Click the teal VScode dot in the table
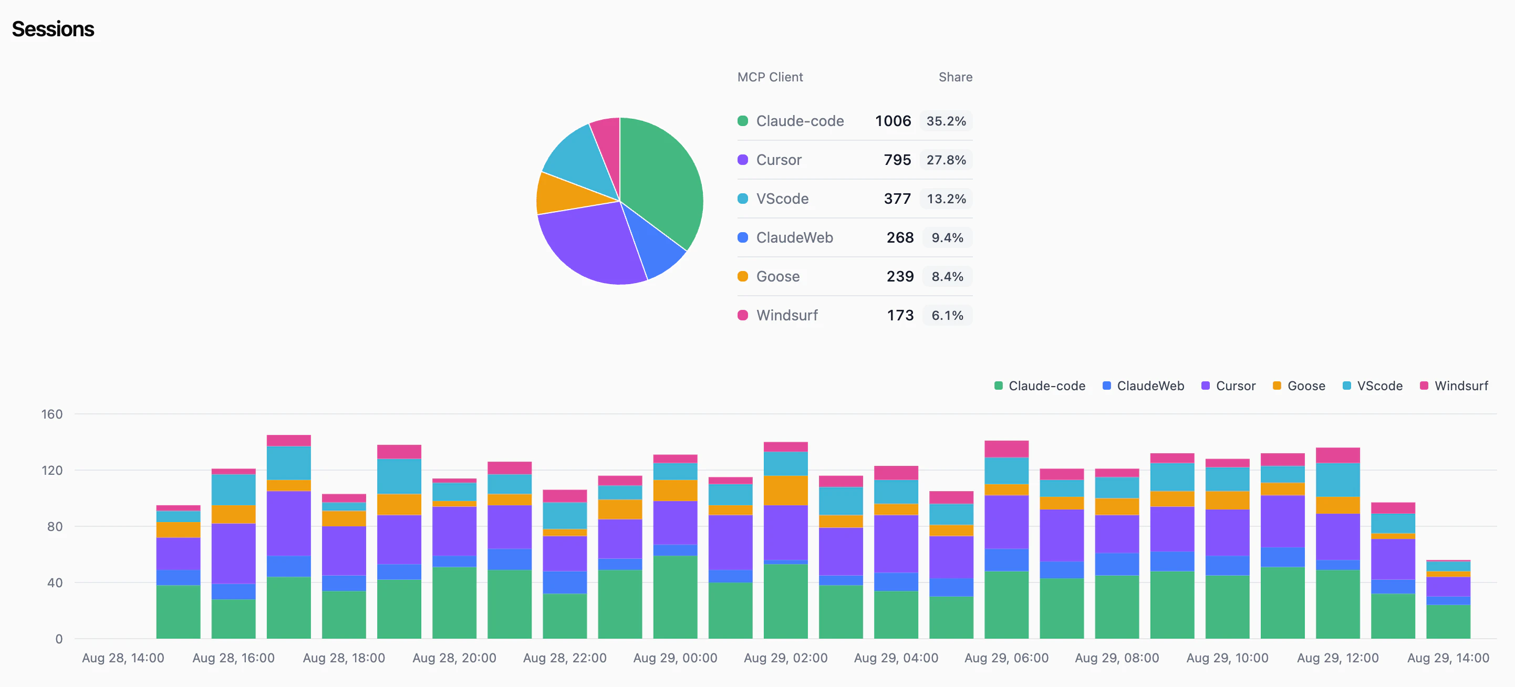 [743, 199]
